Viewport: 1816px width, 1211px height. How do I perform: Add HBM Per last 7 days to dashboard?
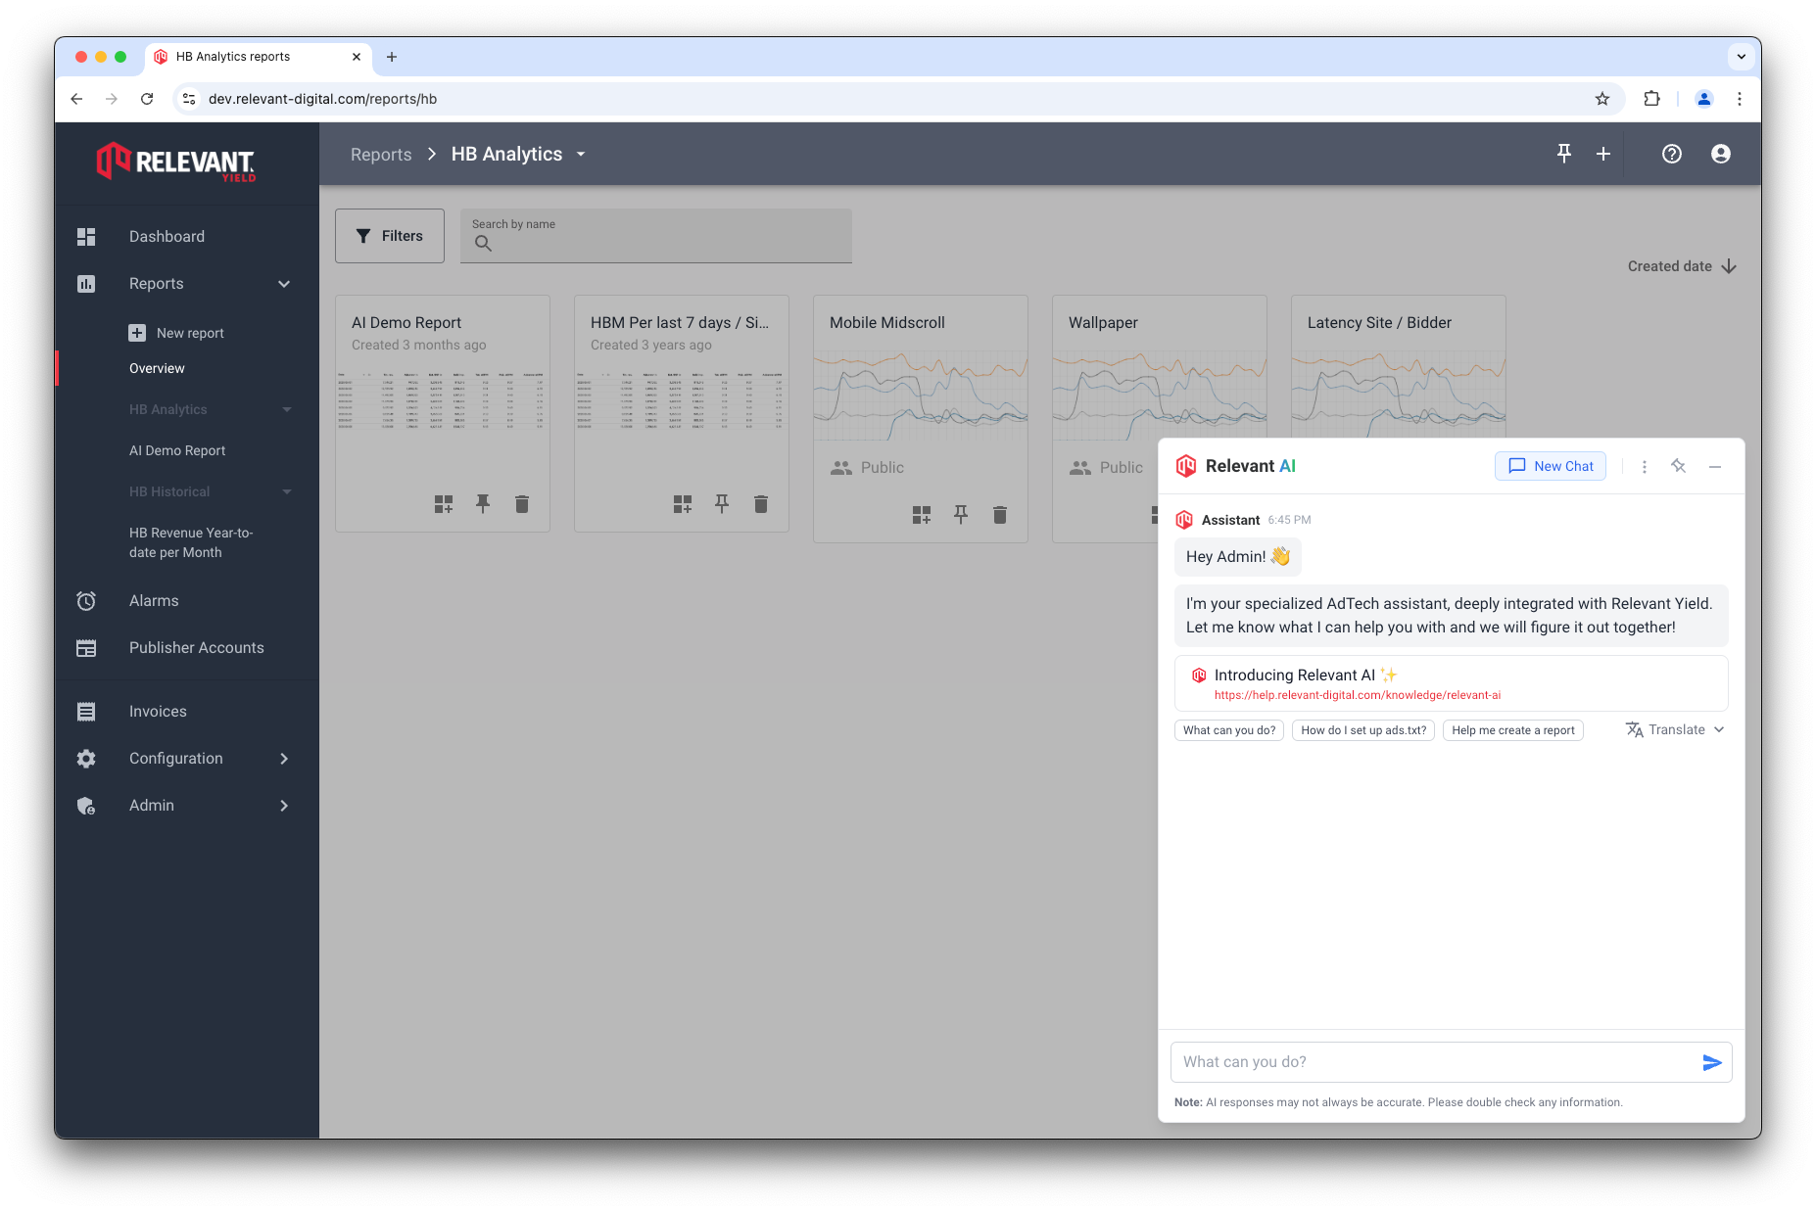[x=683, y=504]
